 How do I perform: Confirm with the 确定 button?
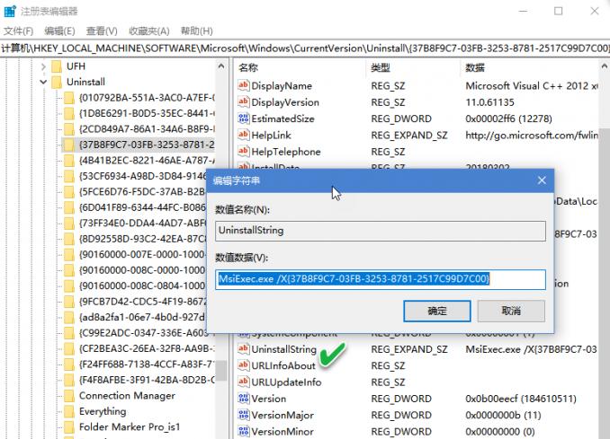pyautogui.click(x=437, y=311)
